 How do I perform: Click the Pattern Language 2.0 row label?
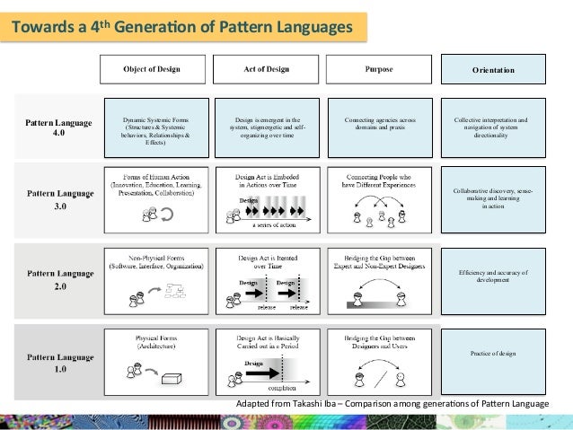tap(60, 280)
